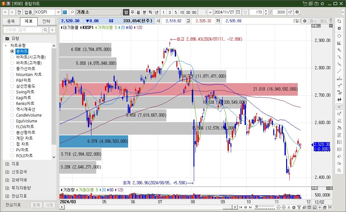Expand the 신호검색 tree section
The height and width of the screenshot is (212, 346).
coord(7,172)
